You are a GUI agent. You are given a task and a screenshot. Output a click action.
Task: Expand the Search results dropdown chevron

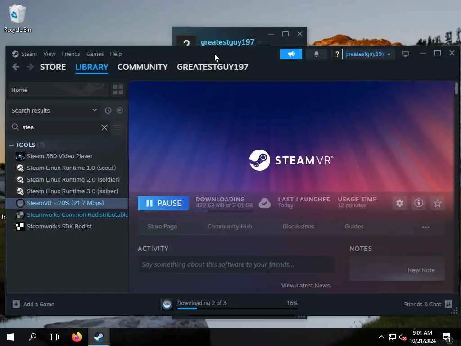[x=95, y=110]
